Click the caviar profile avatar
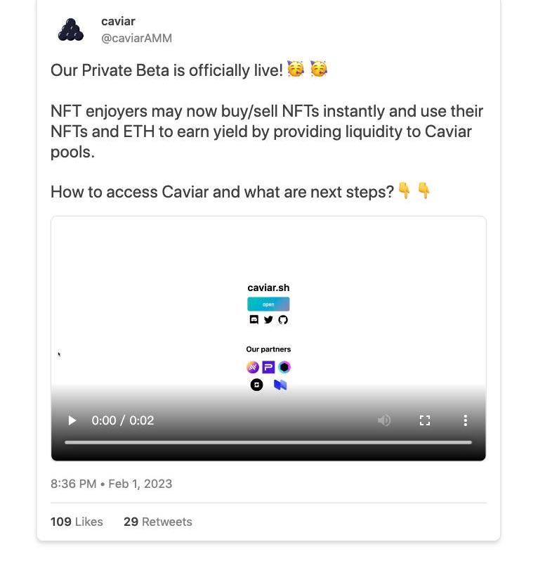This screenshot has width=545, height=561. tap(71, 30)
